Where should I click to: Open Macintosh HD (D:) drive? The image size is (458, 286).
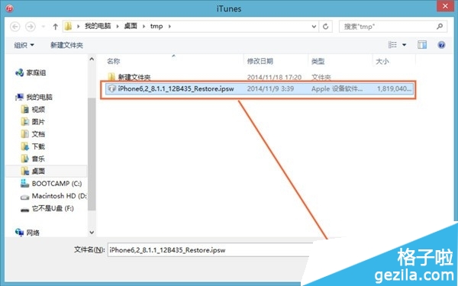[60, 196]
